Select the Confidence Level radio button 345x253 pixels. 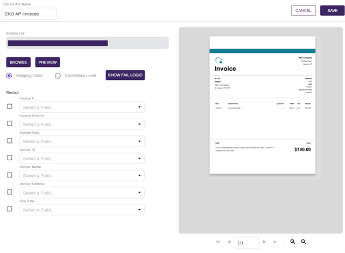(58, 76)
